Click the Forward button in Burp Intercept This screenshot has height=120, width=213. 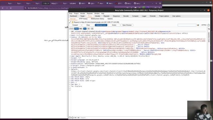point(75,25)
